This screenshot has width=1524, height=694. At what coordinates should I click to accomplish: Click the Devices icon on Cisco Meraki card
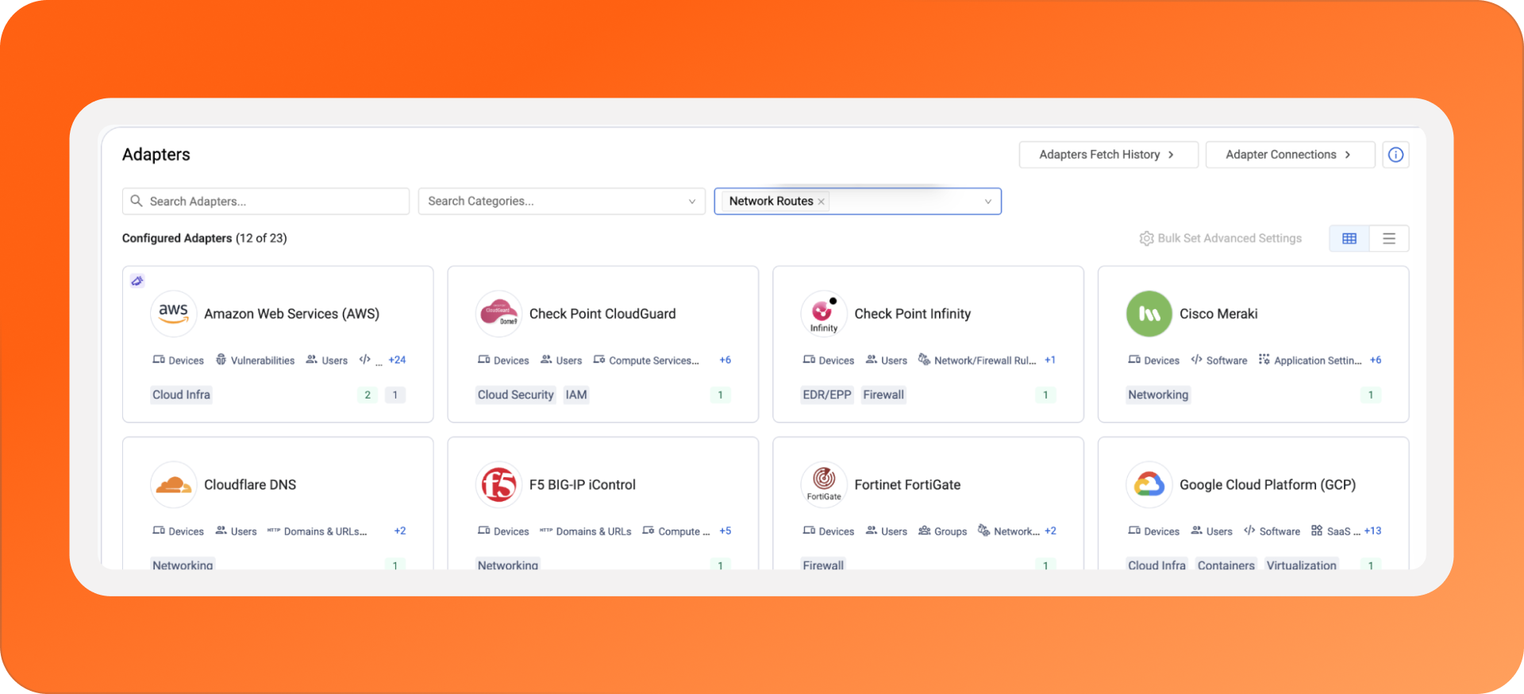1134,360
